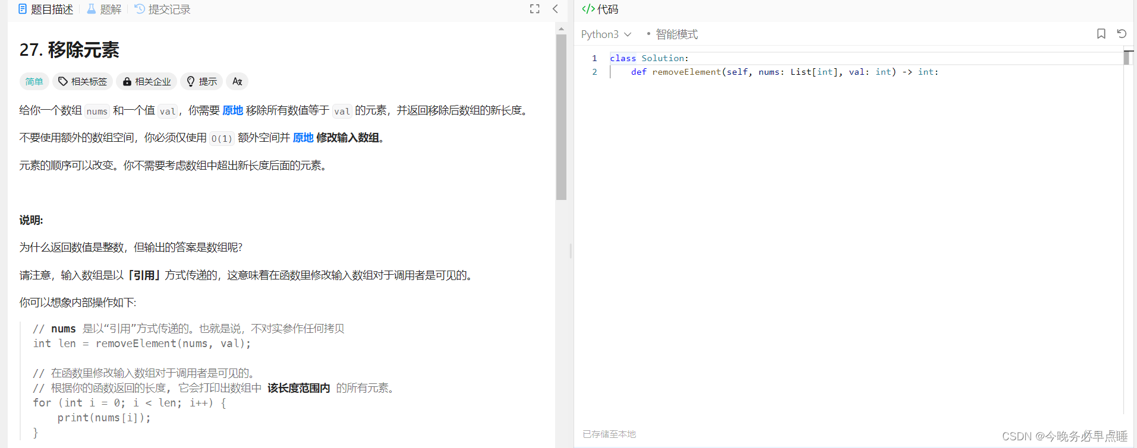The image size is (1137, 448).
Task: Click the '说明:' heading
Action: click(x=31, y=220)
